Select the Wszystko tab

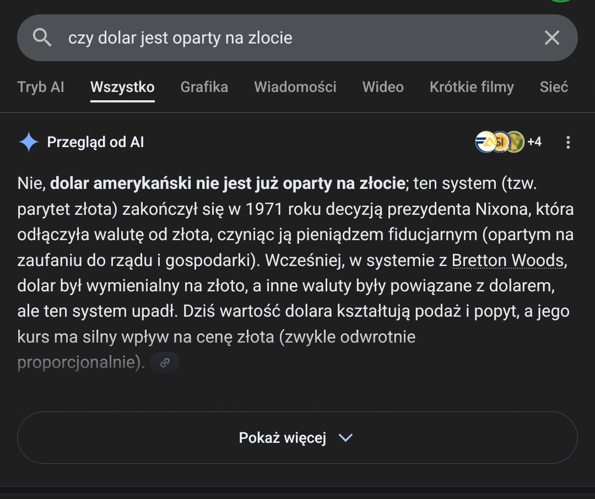122,87
